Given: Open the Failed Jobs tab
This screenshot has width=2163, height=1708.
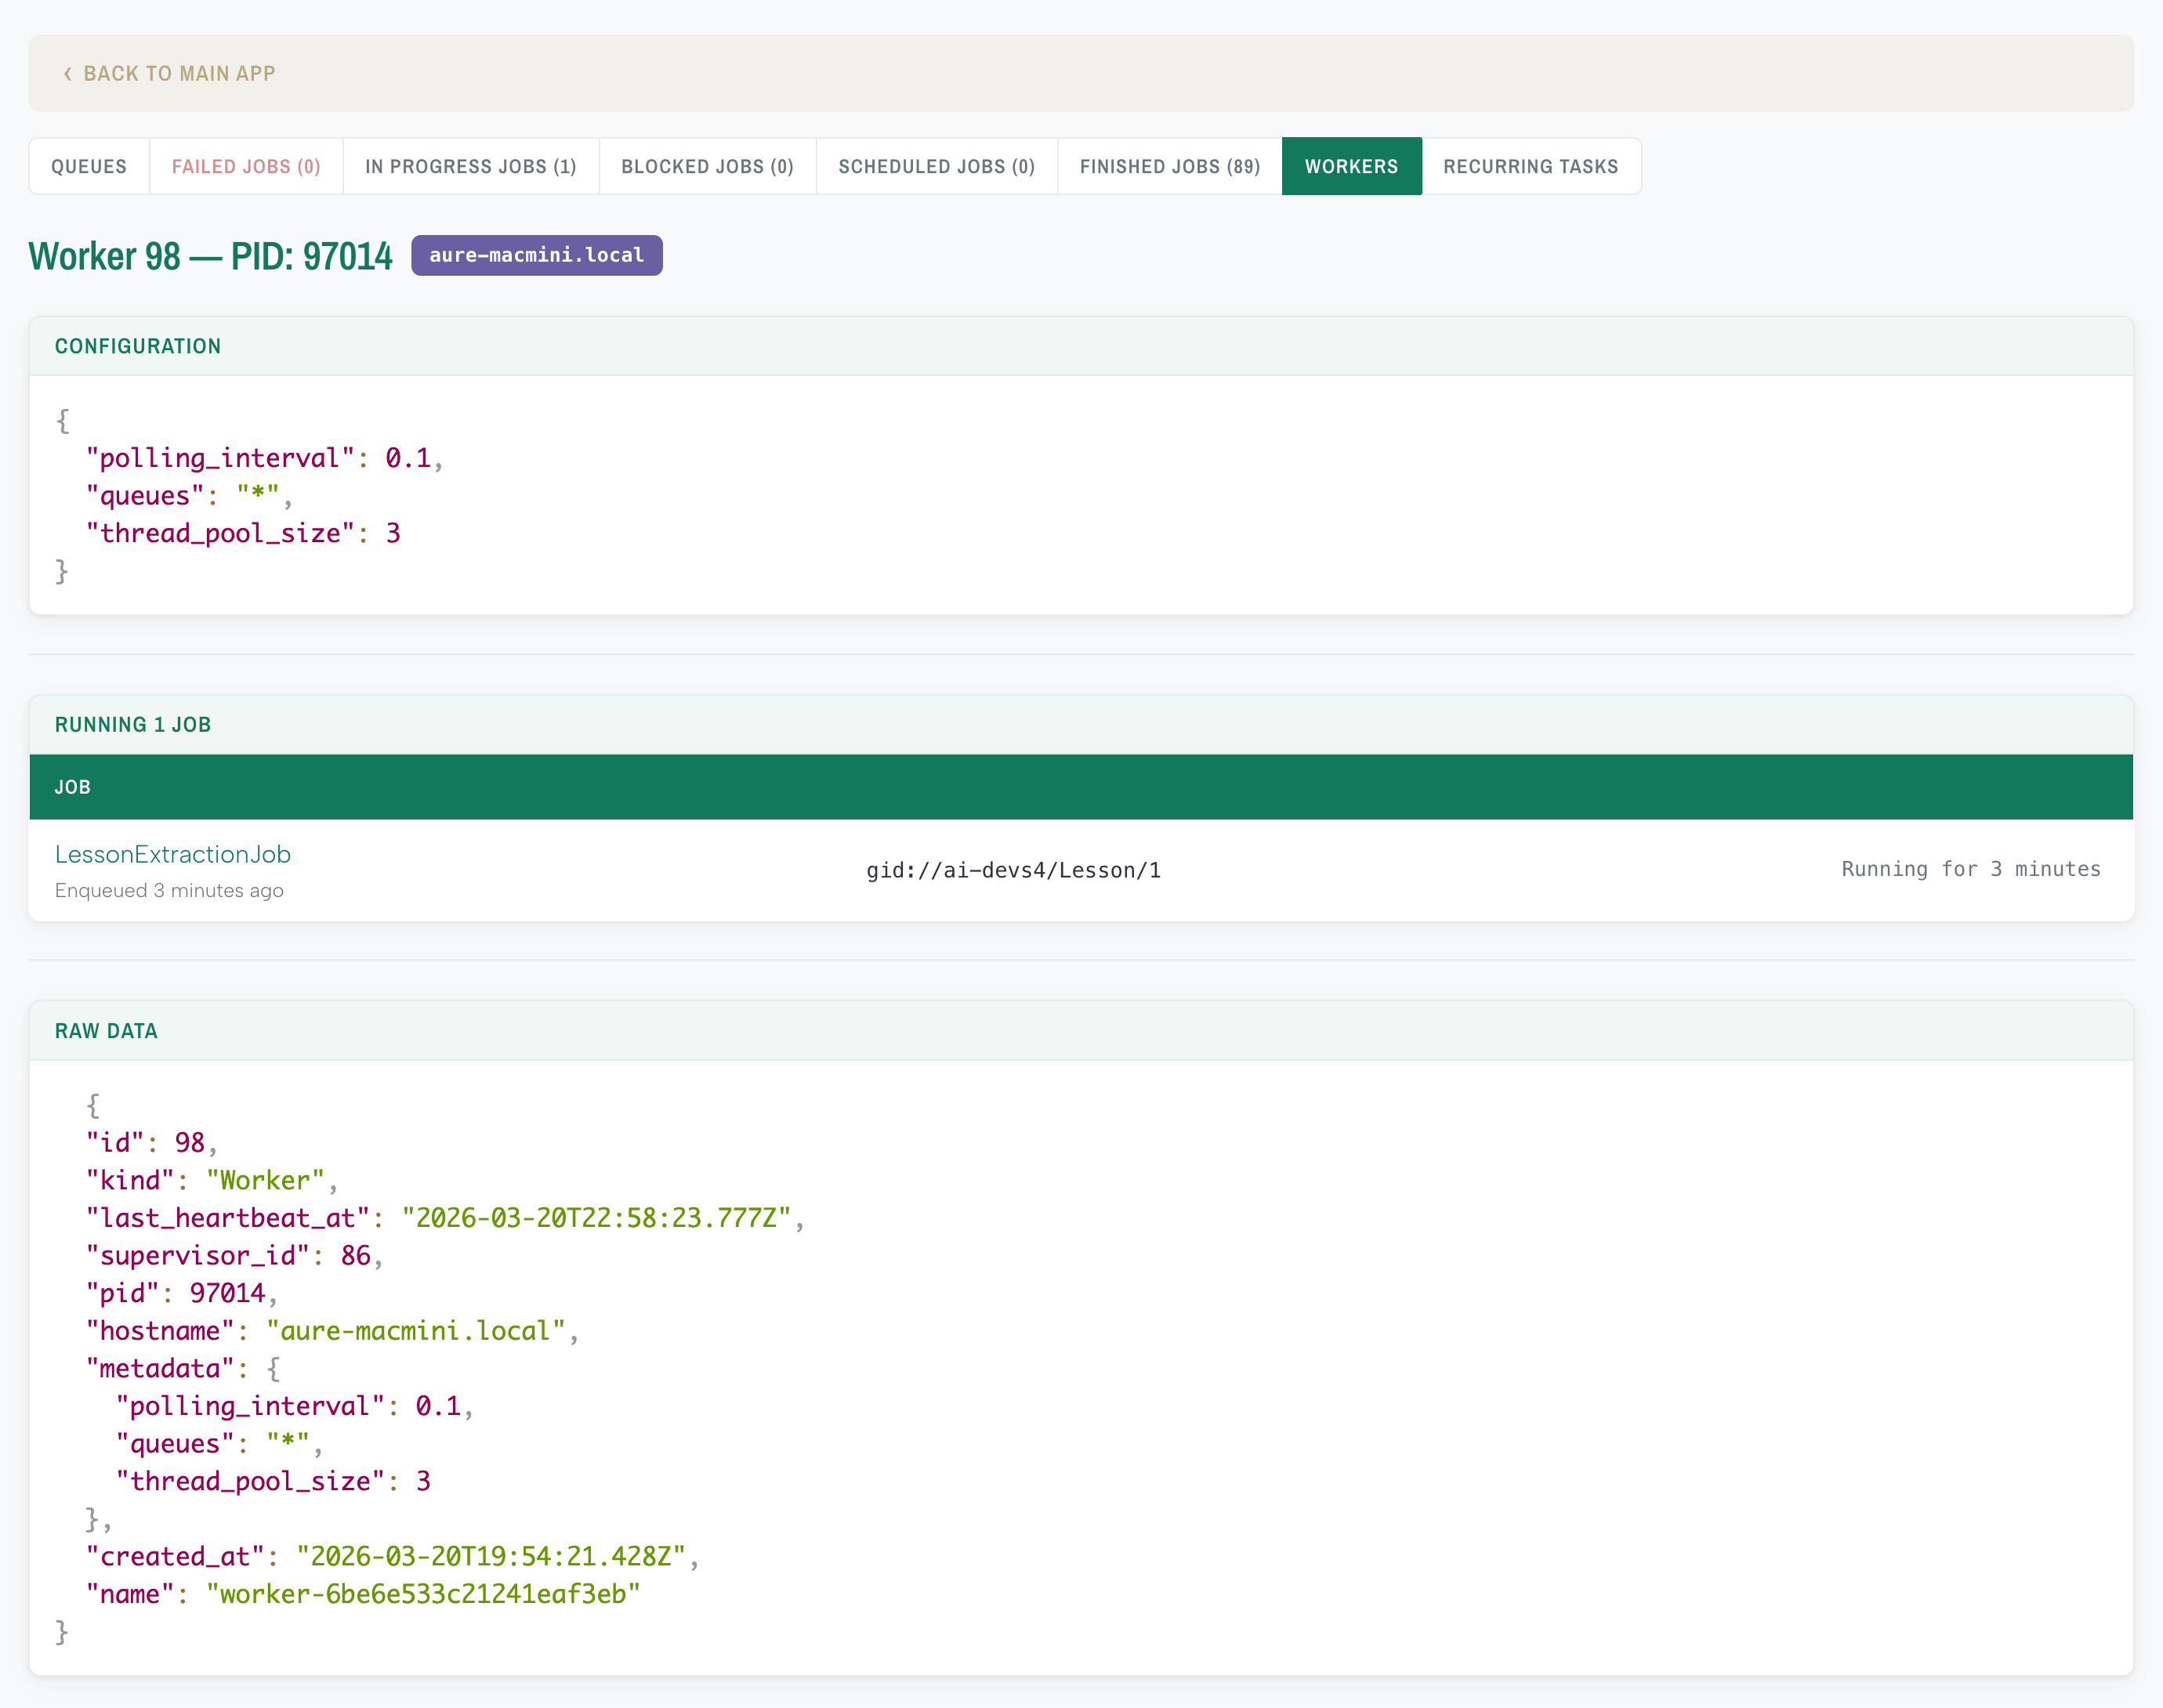Looking at the screenshot, I should click(x=246, y=166).
